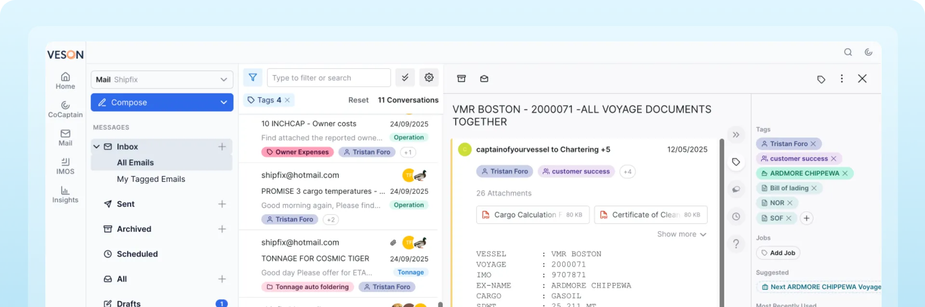
Task: Mark the open email as read envelope icon
Action: click(x=484, y=78)
